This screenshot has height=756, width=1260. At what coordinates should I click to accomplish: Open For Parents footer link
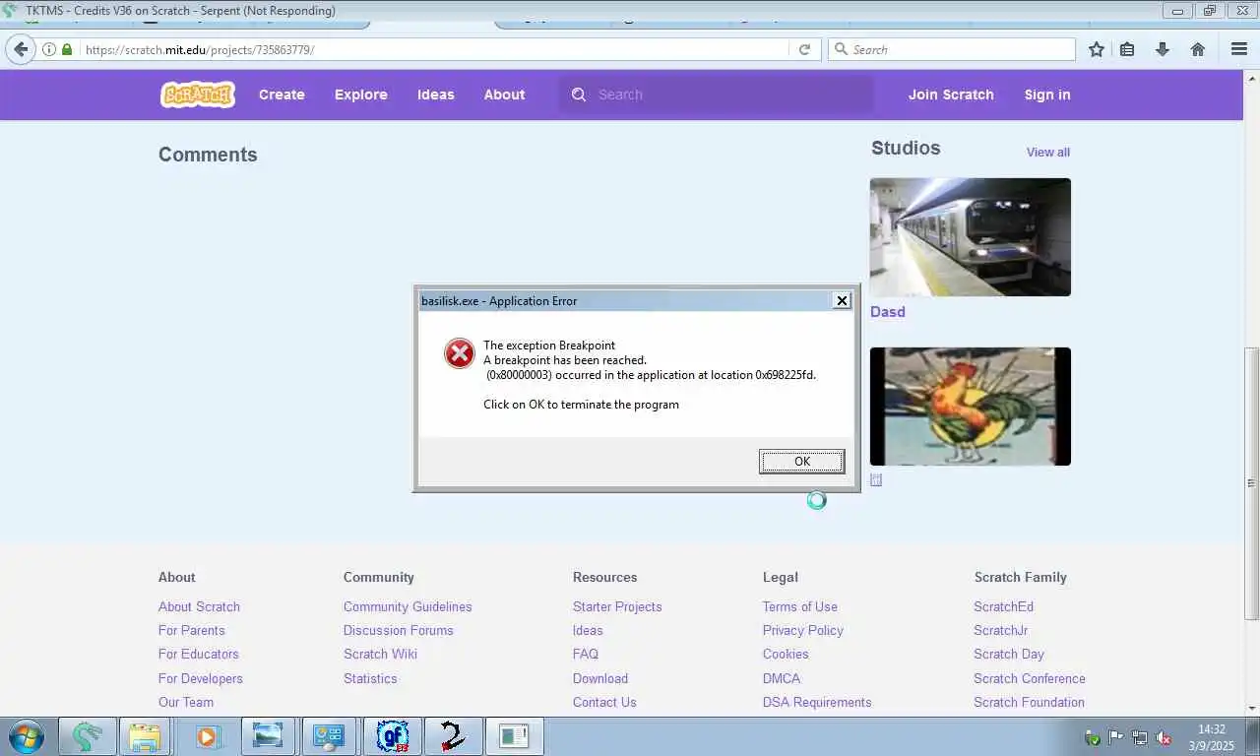click(192, 631)
